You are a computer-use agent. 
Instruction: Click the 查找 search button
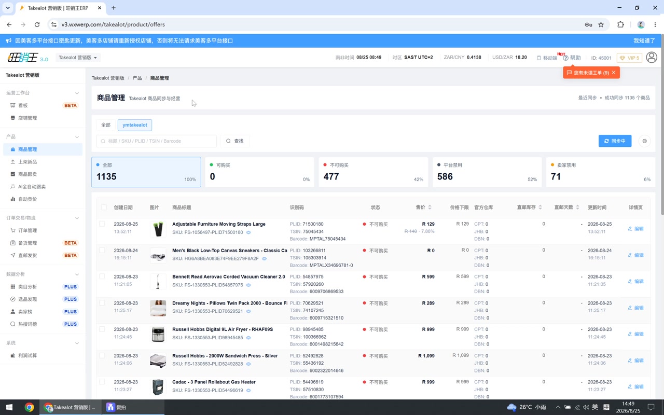(235, 141)
